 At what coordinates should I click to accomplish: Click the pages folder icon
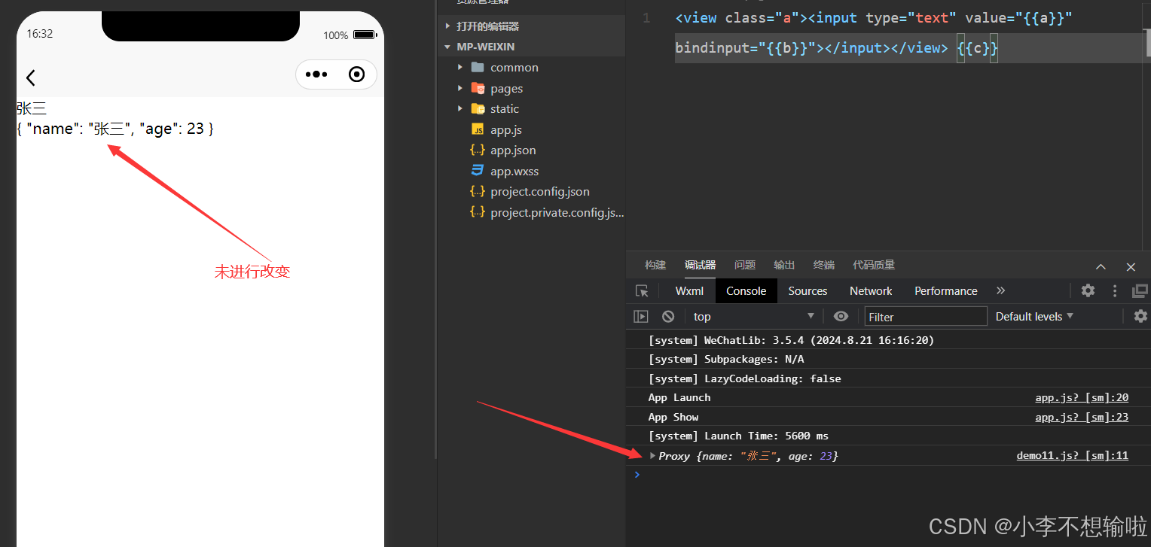(478, 88)
